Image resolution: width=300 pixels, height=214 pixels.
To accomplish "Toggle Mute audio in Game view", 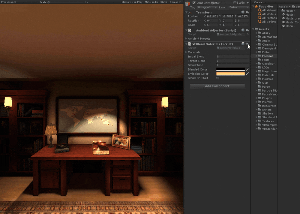I will pyautogui.click(x=151, y=2).
